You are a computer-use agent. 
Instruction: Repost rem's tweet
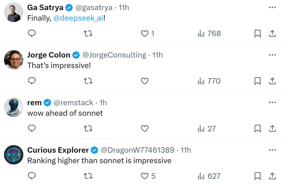[x=88, y=128]
